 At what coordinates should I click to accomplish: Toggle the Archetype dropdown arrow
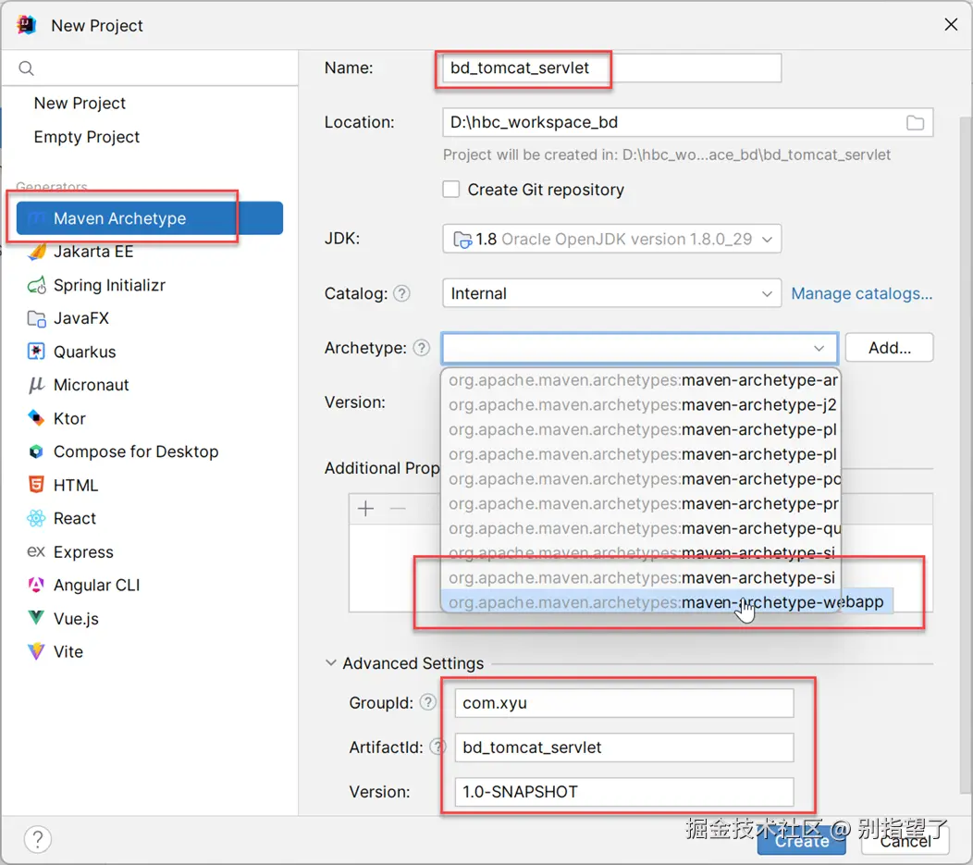[x=819, y=348]
